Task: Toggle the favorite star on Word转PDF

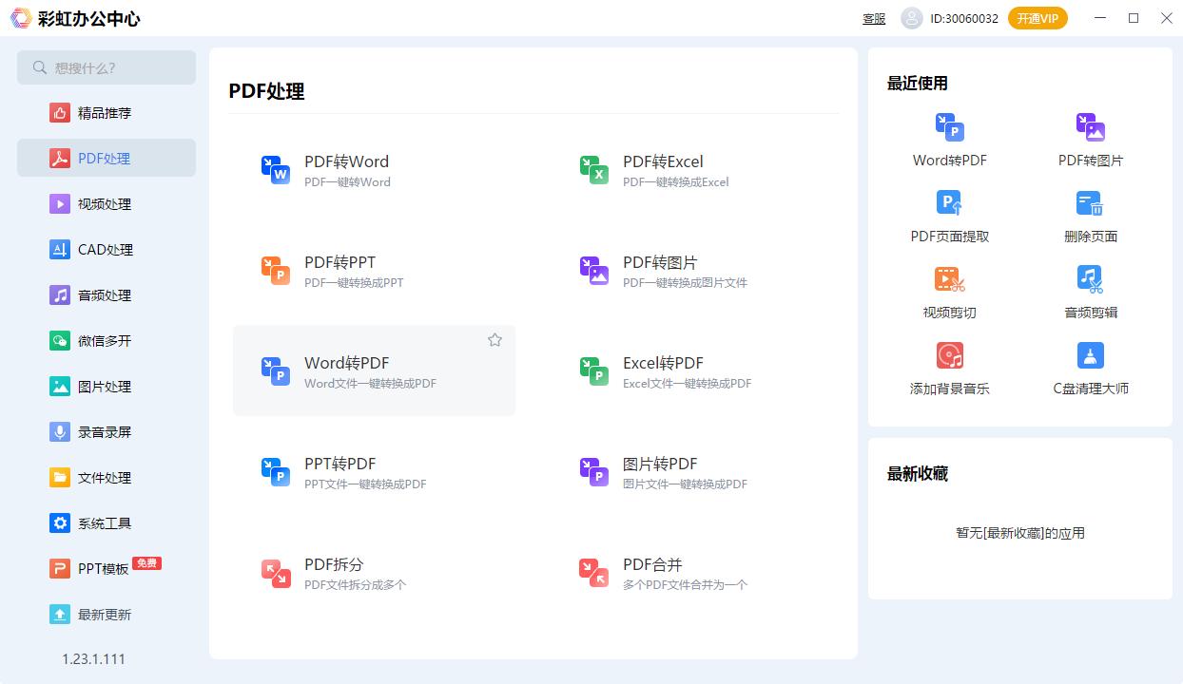Action: point(495,339)
